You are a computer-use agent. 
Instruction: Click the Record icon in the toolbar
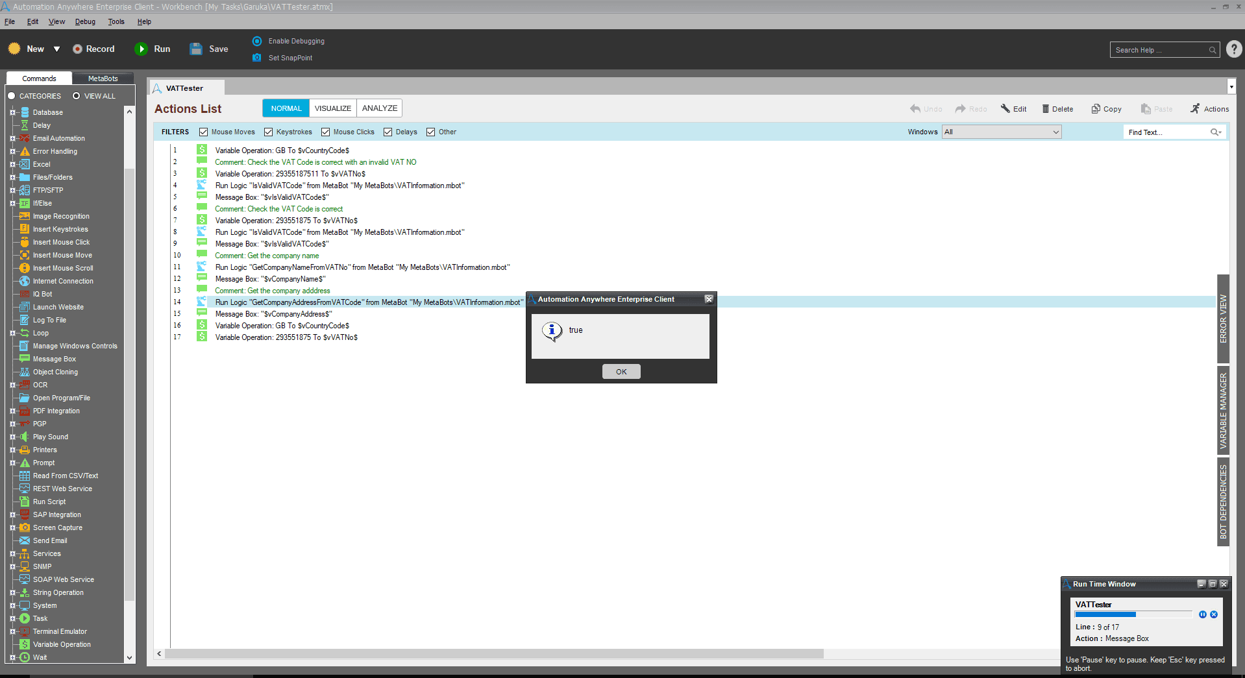77,49
